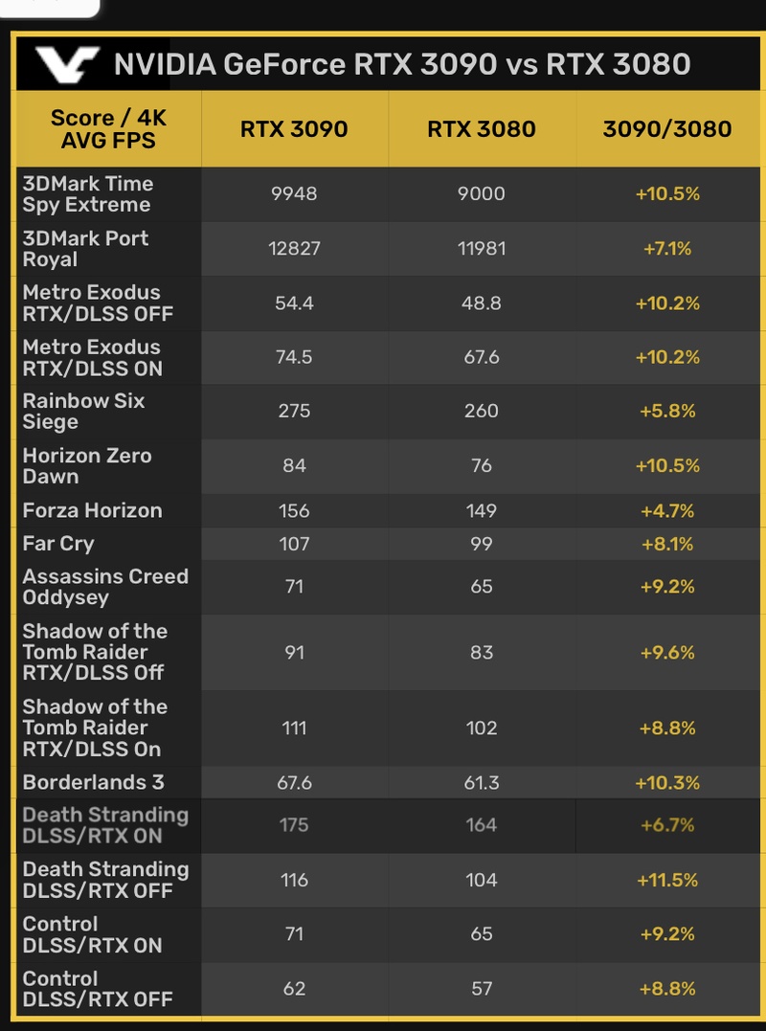Click the 3090/3080 ratio column header
The image size is (766, 1031).
667,129
